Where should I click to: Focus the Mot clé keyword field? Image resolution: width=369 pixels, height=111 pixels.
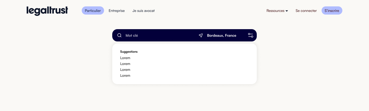[159, 35]
